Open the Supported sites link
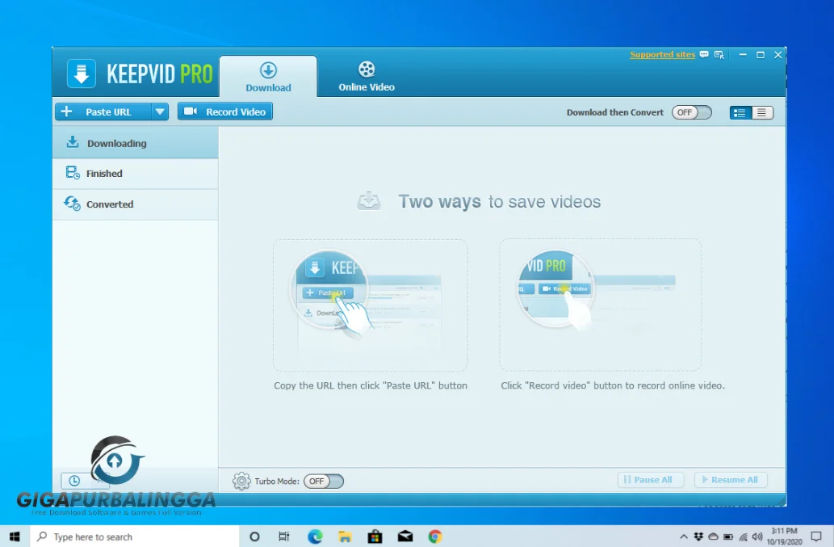The image size is (834, 547). point(662,54)
